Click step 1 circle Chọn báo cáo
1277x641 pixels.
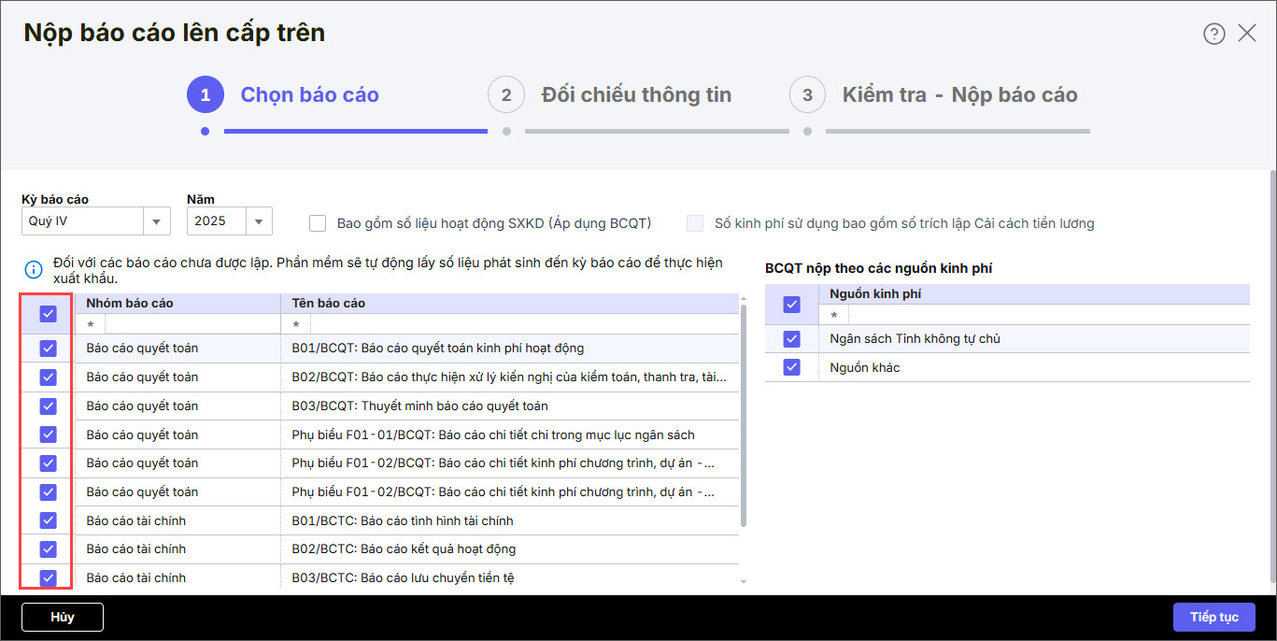click(206, 94)
